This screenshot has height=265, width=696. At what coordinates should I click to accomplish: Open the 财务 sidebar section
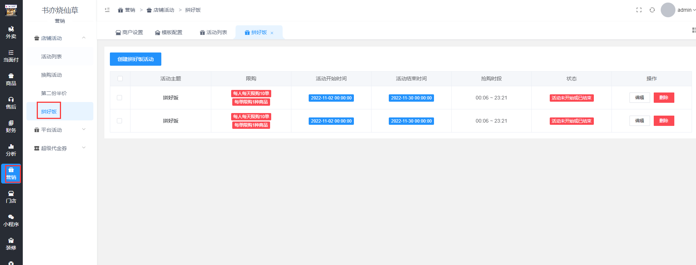tap(11, 127)
